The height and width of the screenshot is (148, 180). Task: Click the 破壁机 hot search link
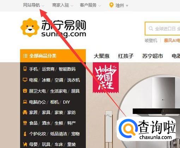point(151,40)
